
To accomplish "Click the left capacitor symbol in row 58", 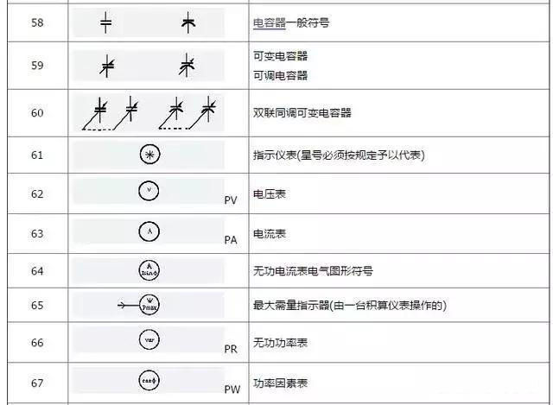I will tap(106, 23).
